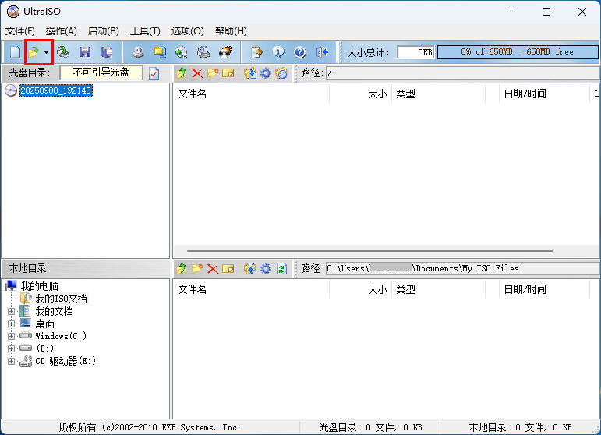601x435 pixels.
Task: Open the 选项(O) menu
Action: [187, 30]
